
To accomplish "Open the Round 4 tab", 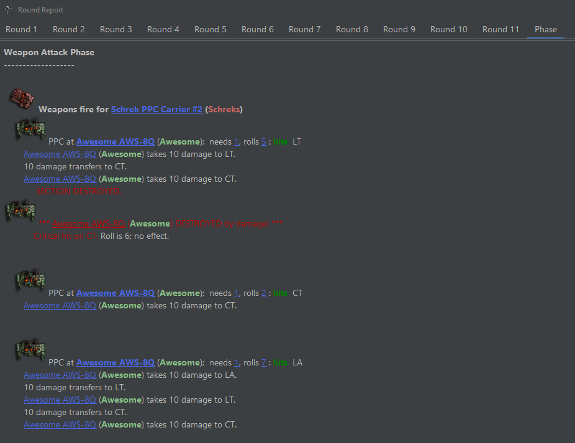I will [163, 29].
